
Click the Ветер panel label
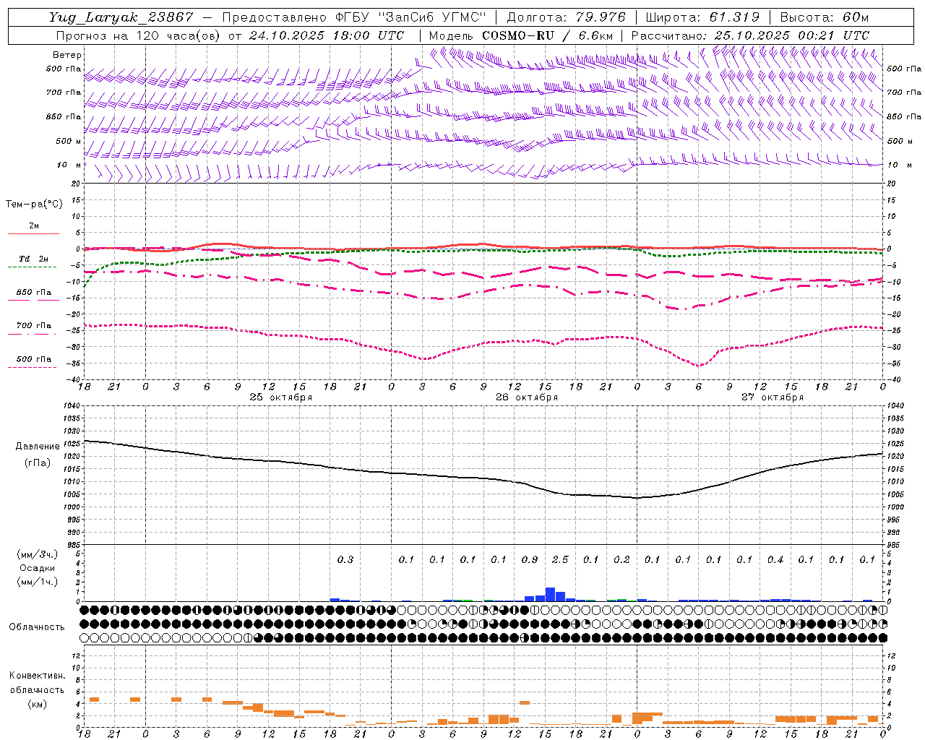click(x=67, y=55)
